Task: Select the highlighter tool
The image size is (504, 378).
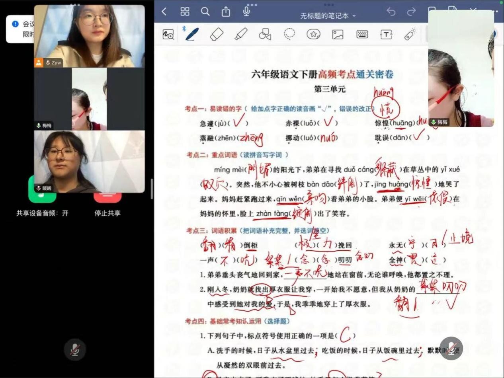Action: point(241,34)
